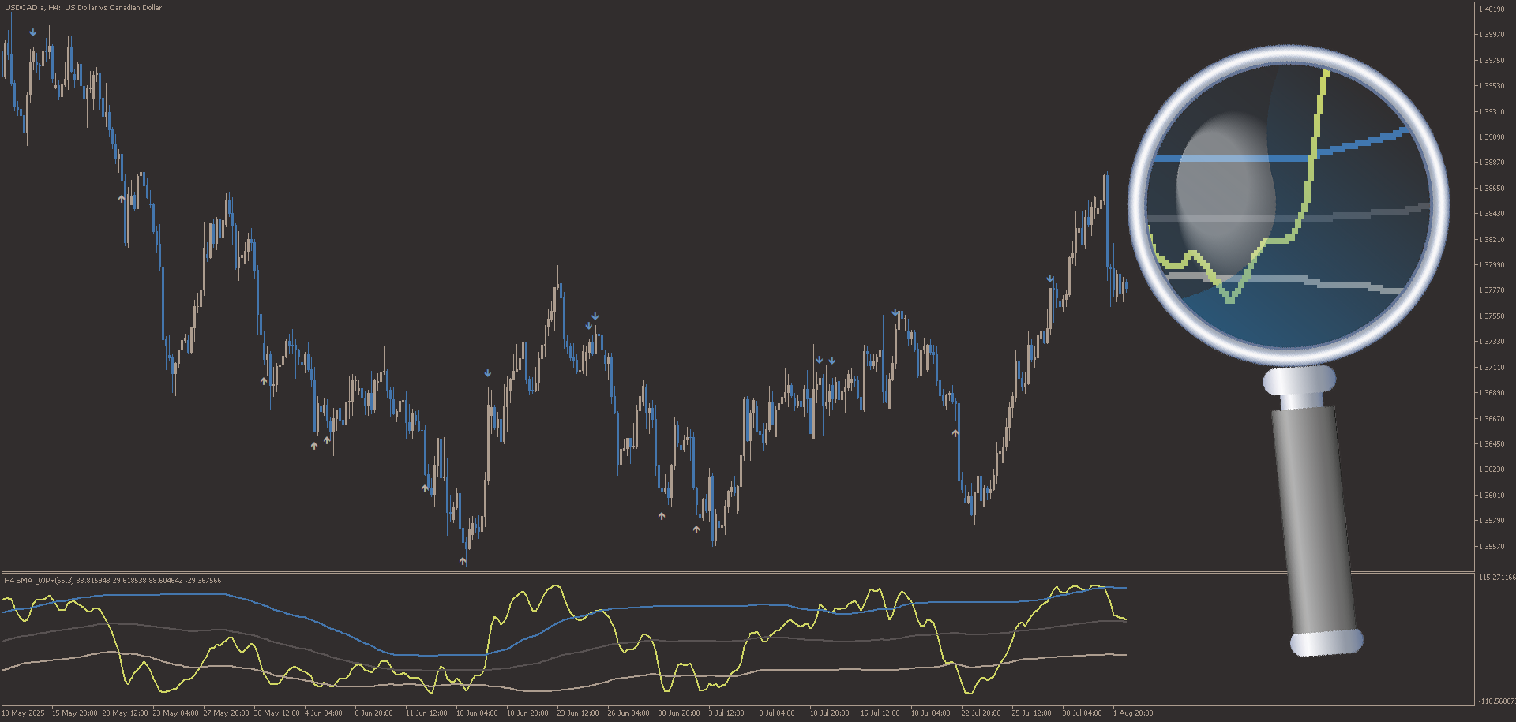Click the 1.37550 price label
Screen dimensions: 1516x722
coord(1491,316)
